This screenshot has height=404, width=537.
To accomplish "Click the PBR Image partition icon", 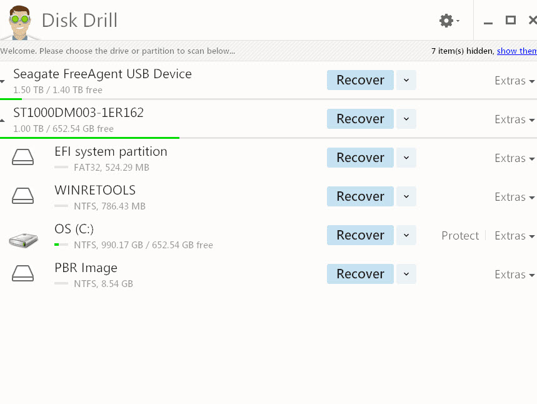I will 23,273.
